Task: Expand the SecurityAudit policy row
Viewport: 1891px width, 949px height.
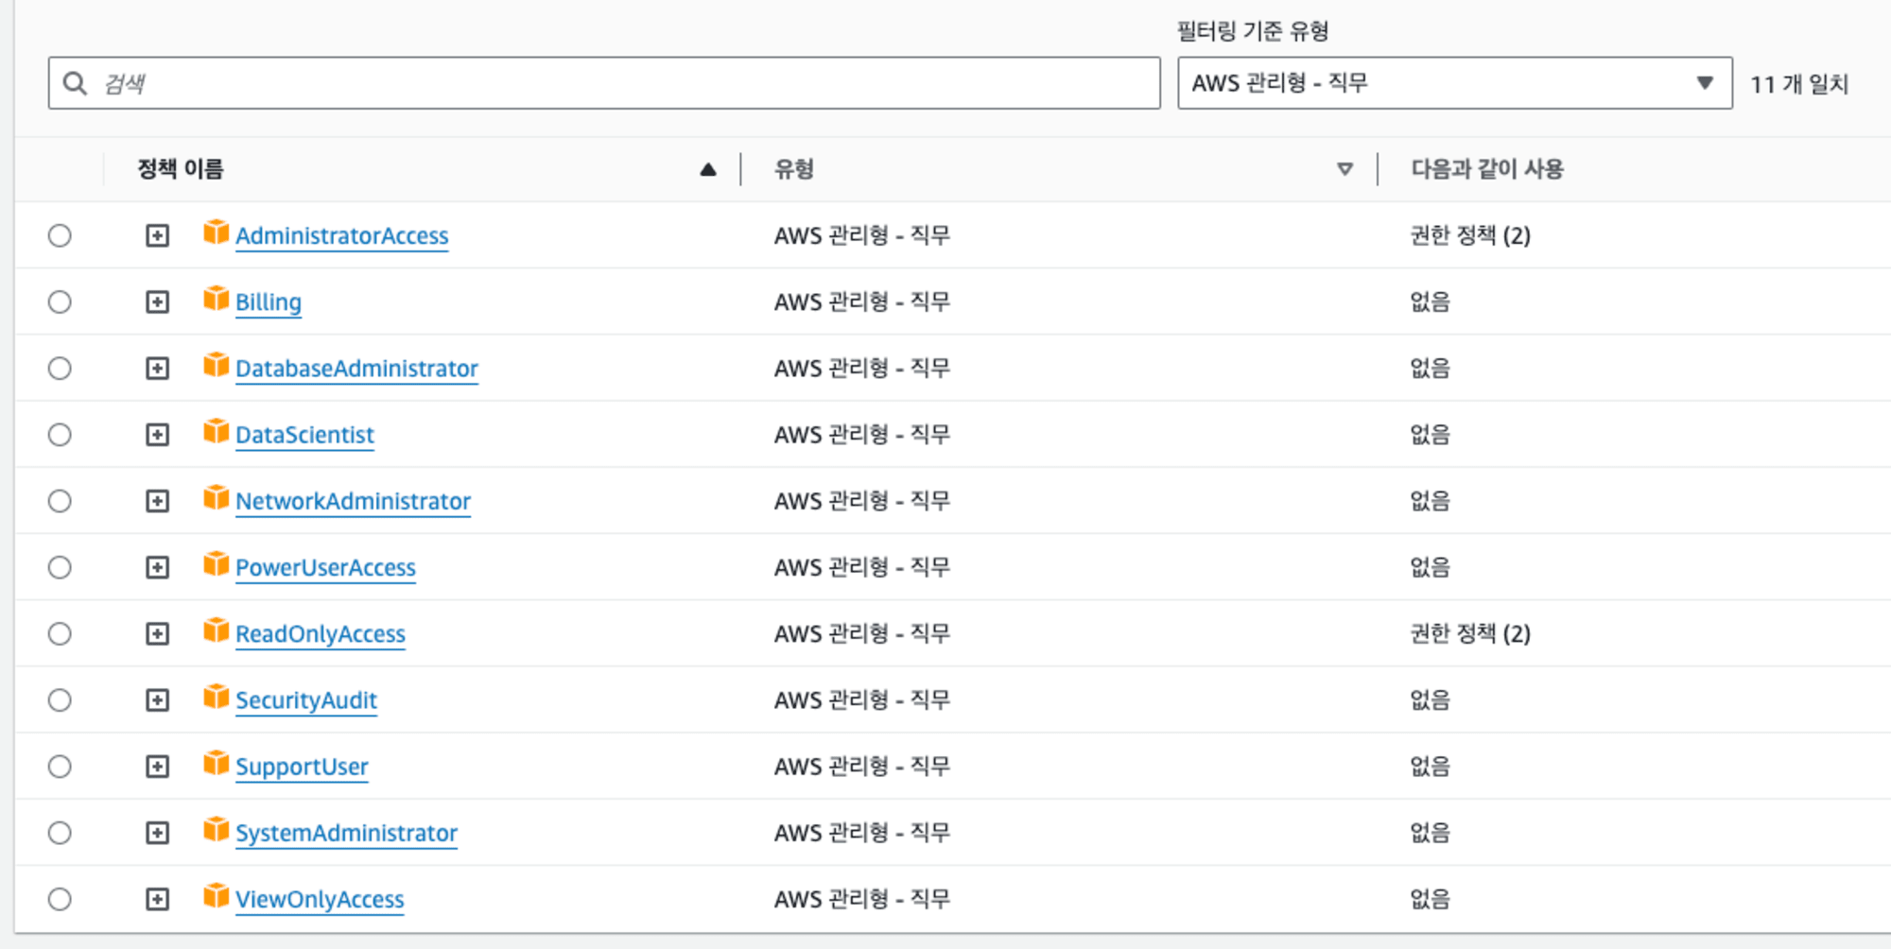Action: [157, 700]
